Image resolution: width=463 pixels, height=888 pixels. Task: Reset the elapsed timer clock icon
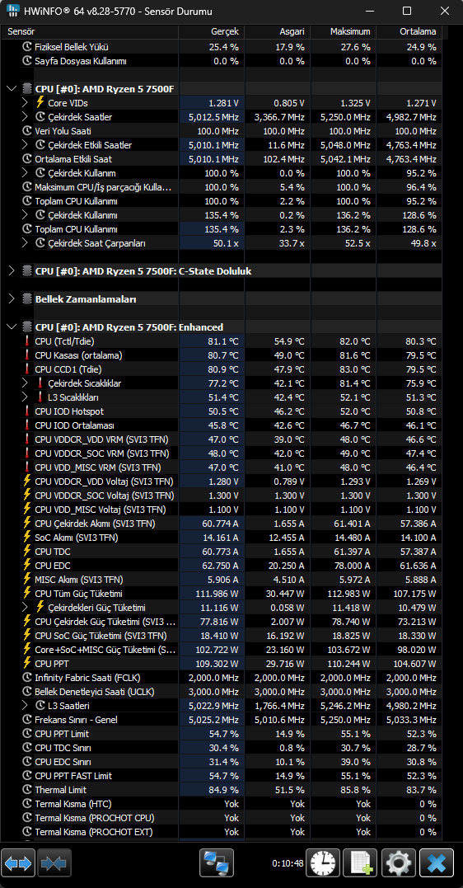coord(323,862)
